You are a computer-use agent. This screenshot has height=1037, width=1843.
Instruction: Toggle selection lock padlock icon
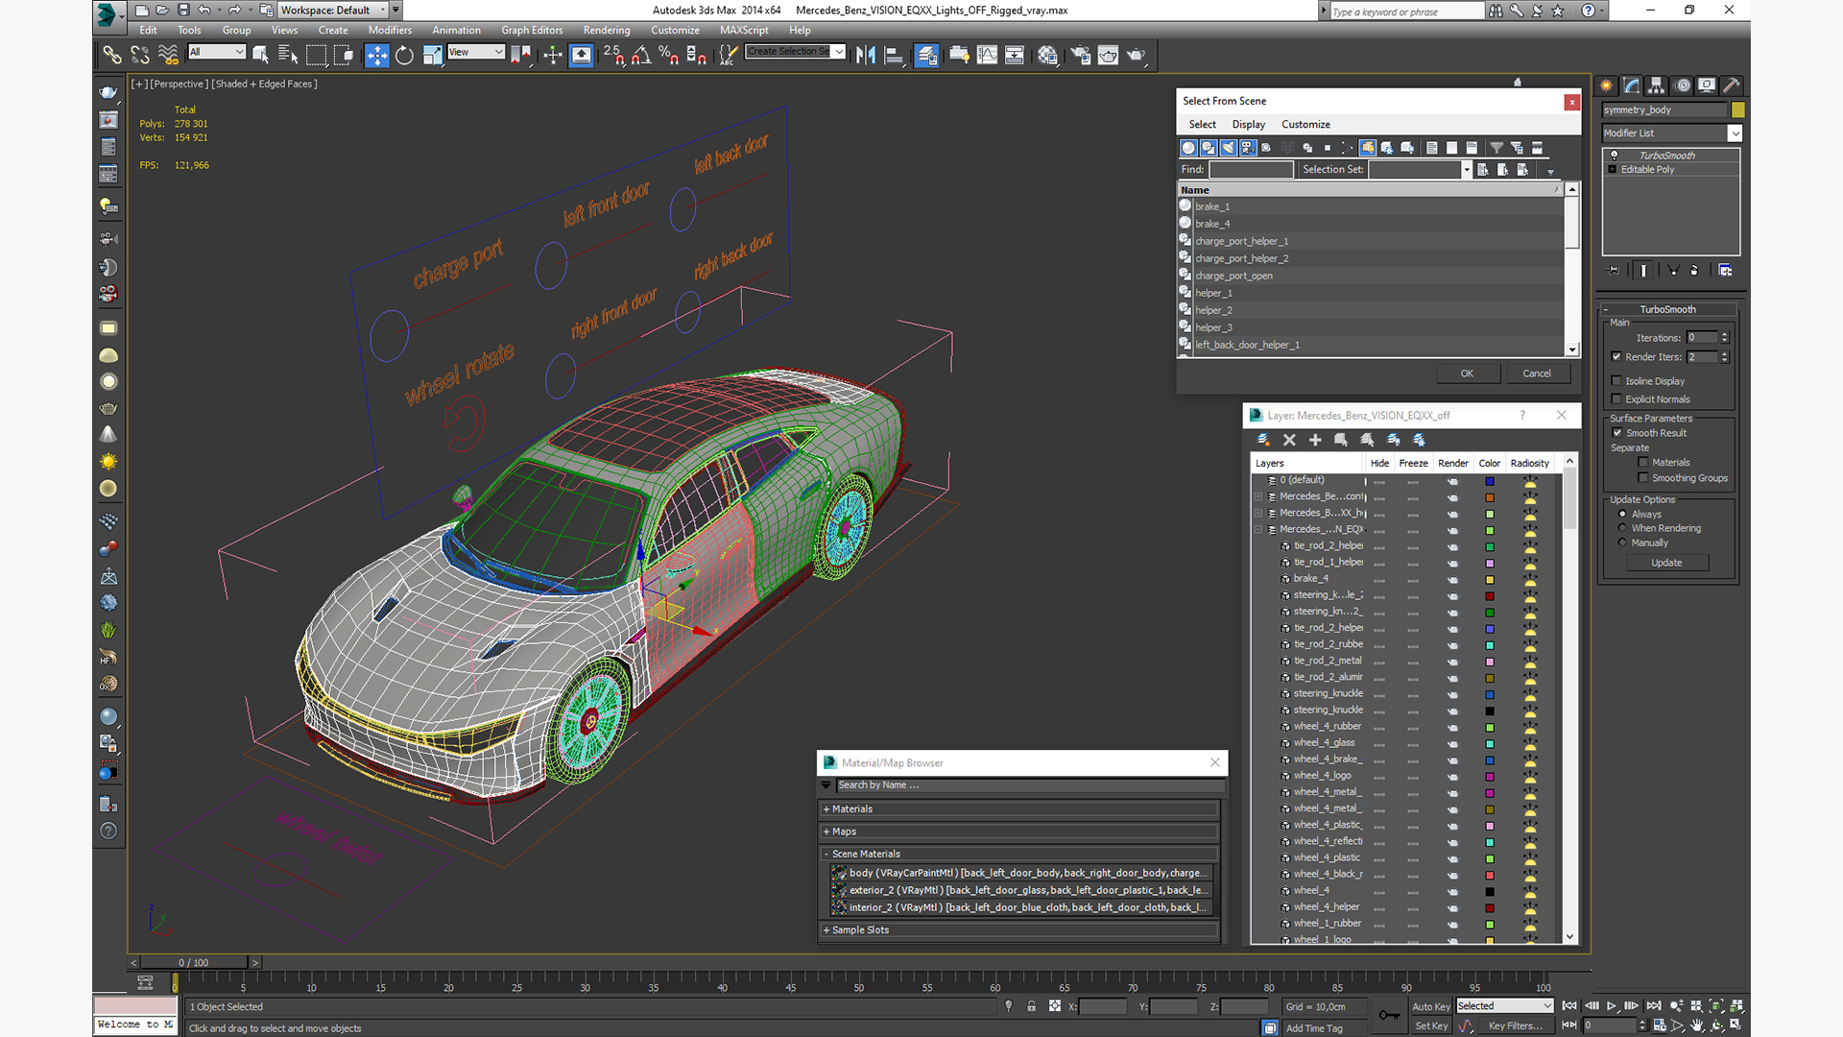(x=1031, y=1006)
